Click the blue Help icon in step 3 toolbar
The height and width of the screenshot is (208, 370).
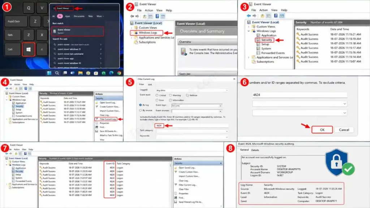click(276, 16)
